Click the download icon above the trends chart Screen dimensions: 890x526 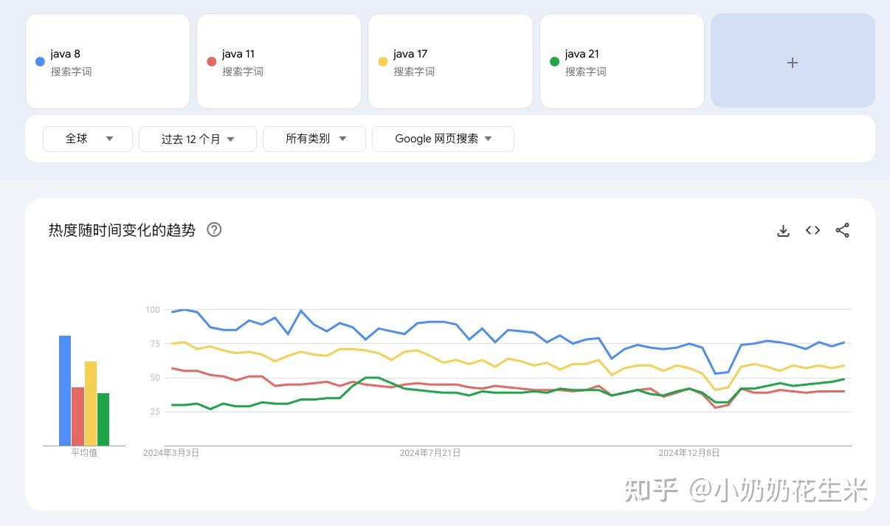(783, 230)
